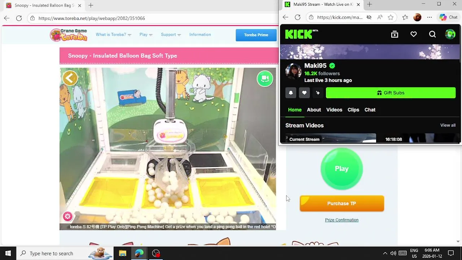Open a new tab in the Toreba window
Viewport: 462px width, 260px height.
coord(91,5)
